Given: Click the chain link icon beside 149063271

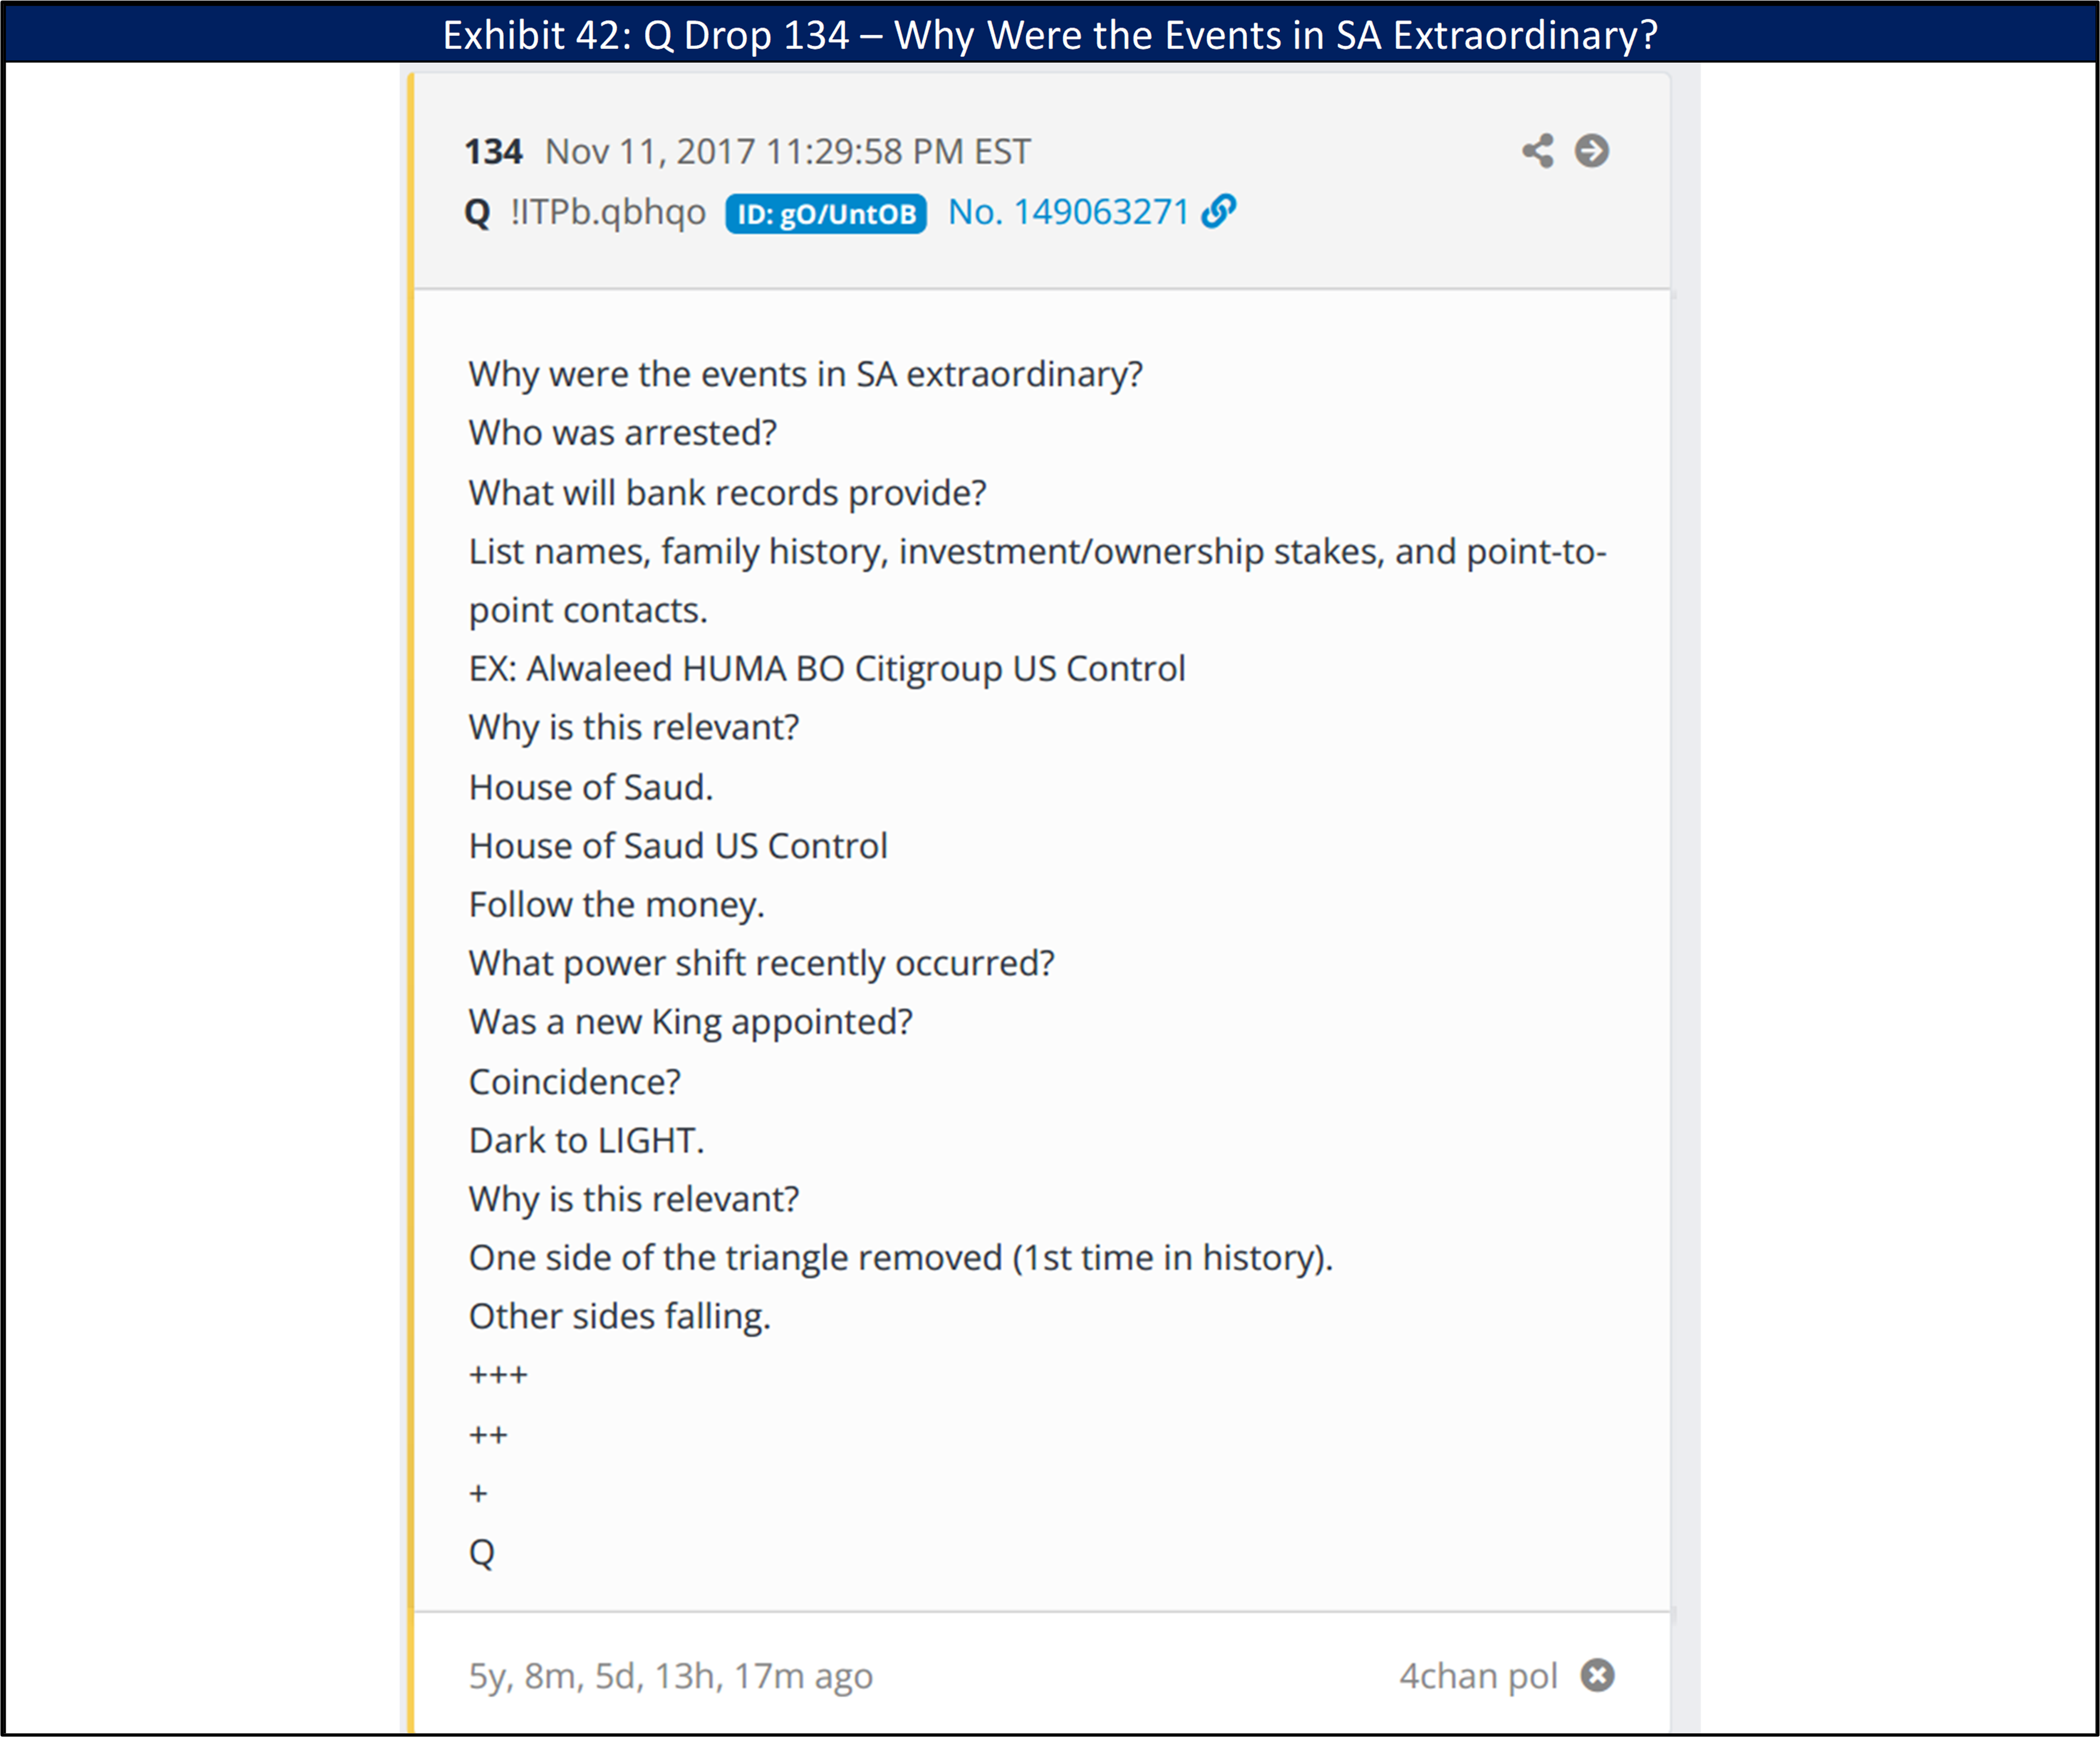Looking at the screenshot, I should [1218, 211].
